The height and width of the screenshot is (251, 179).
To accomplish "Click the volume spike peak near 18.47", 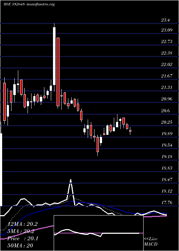I will (x=71, y=181).
